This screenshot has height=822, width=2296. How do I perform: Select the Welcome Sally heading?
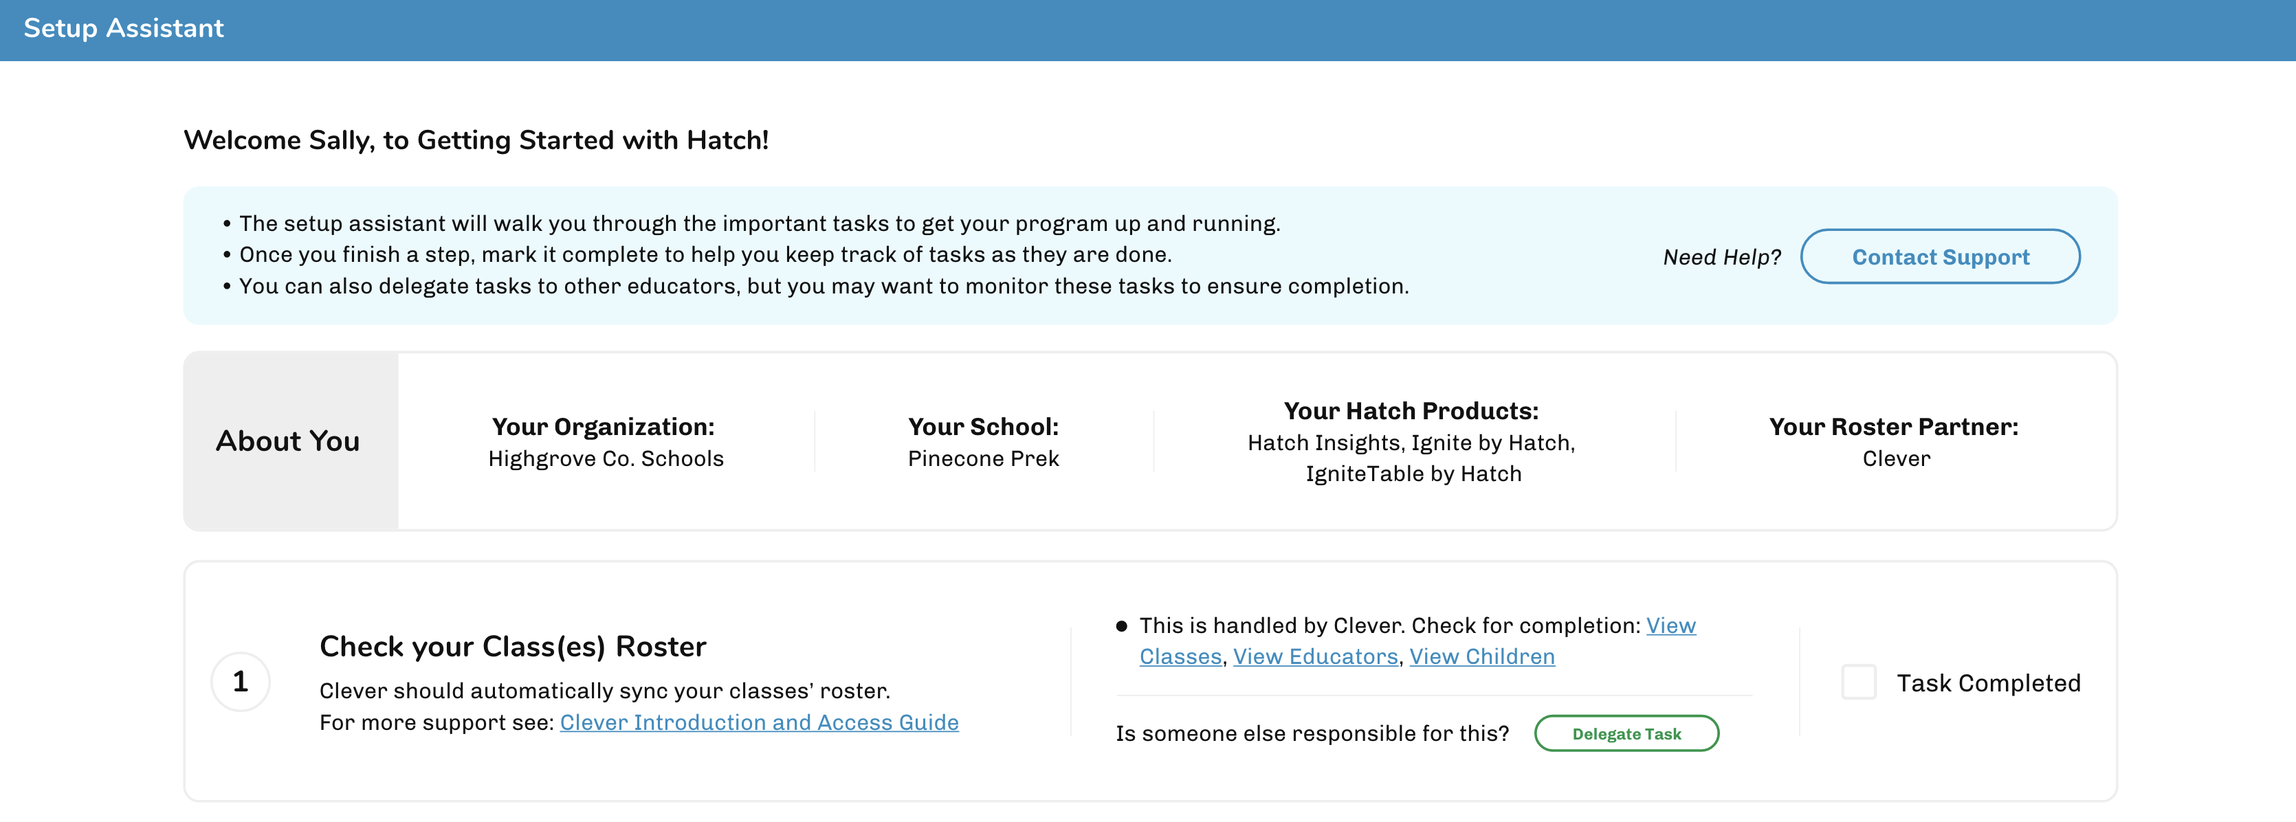(x=476, y=141)
